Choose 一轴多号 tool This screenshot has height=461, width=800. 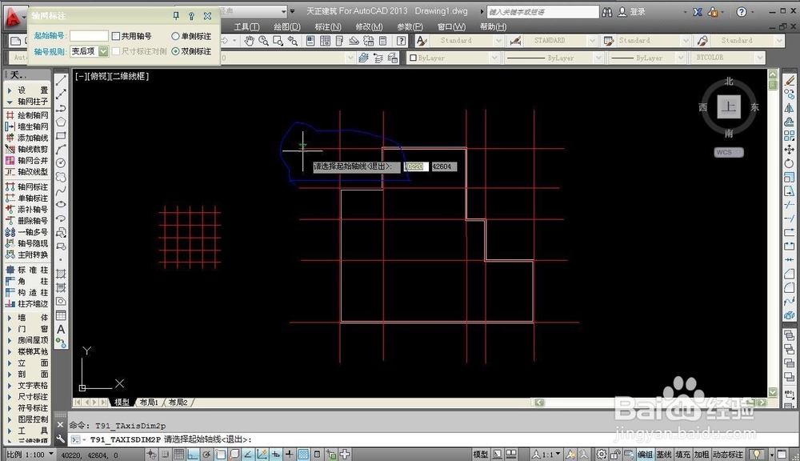tap(27, 232)
